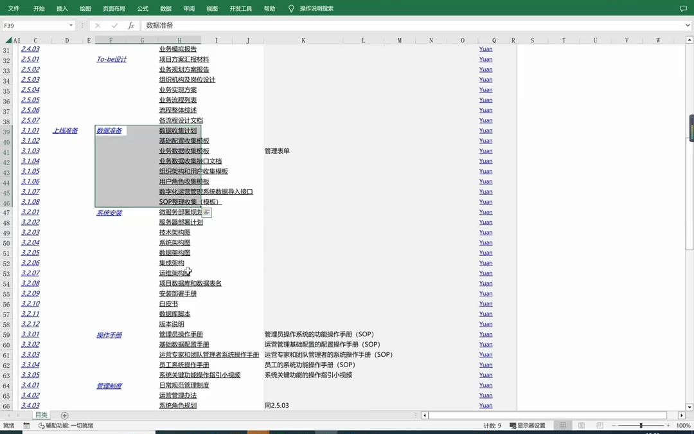Follow the Yuan link on row 39

coord(485,131)
